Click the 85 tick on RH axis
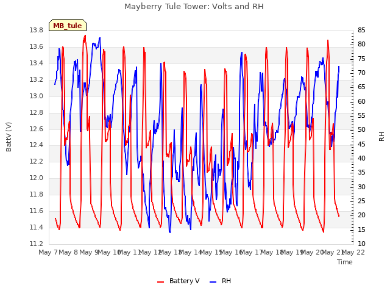 pyautogui.click(x=361, y=30)
